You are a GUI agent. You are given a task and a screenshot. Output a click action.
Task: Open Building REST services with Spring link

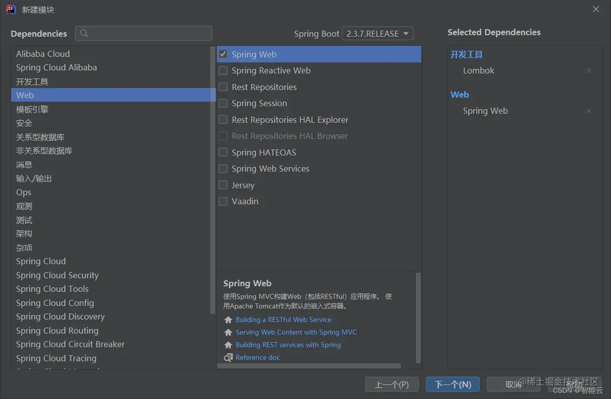(288, 345)
